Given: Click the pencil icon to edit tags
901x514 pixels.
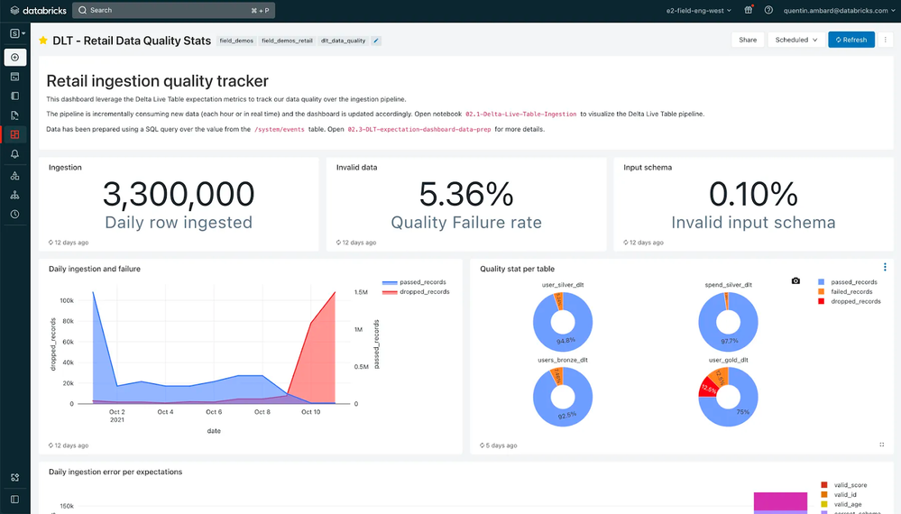Looking at the screenshot, I should (x=376, y=41).
